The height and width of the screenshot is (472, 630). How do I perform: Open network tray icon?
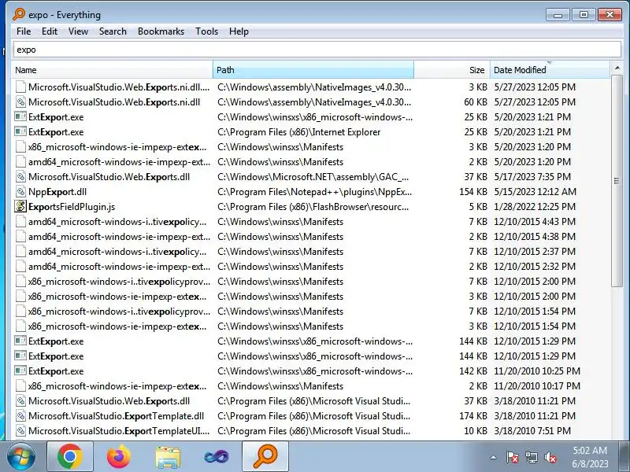pos(531,457)
